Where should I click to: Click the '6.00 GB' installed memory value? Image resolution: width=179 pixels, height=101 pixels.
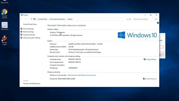[71, 47]
